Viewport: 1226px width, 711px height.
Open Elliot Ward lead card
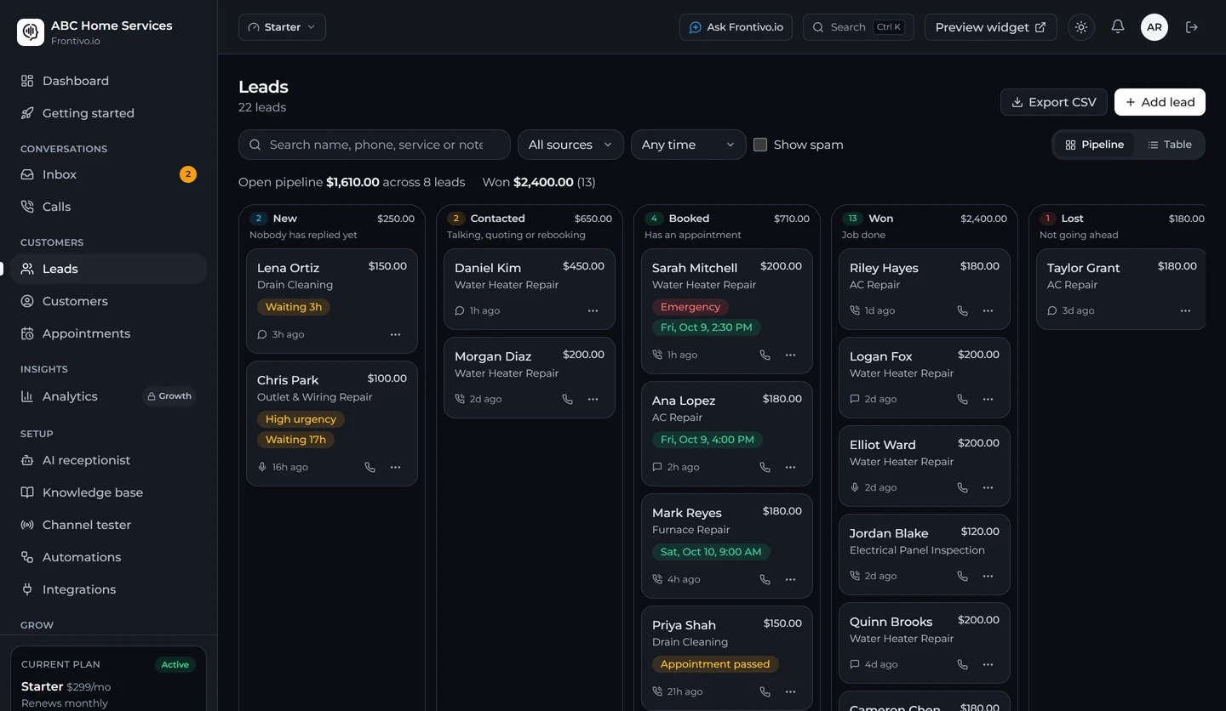(x=925, y=466)
